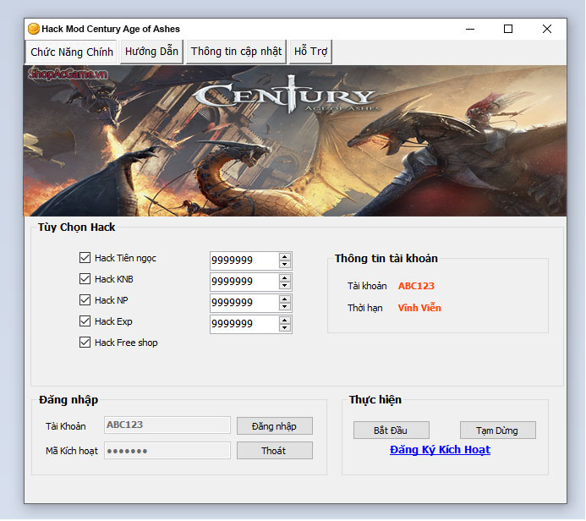
Task: Uncheck the Hack Tiên ngọc checkbox
Action: pos(85,257)
